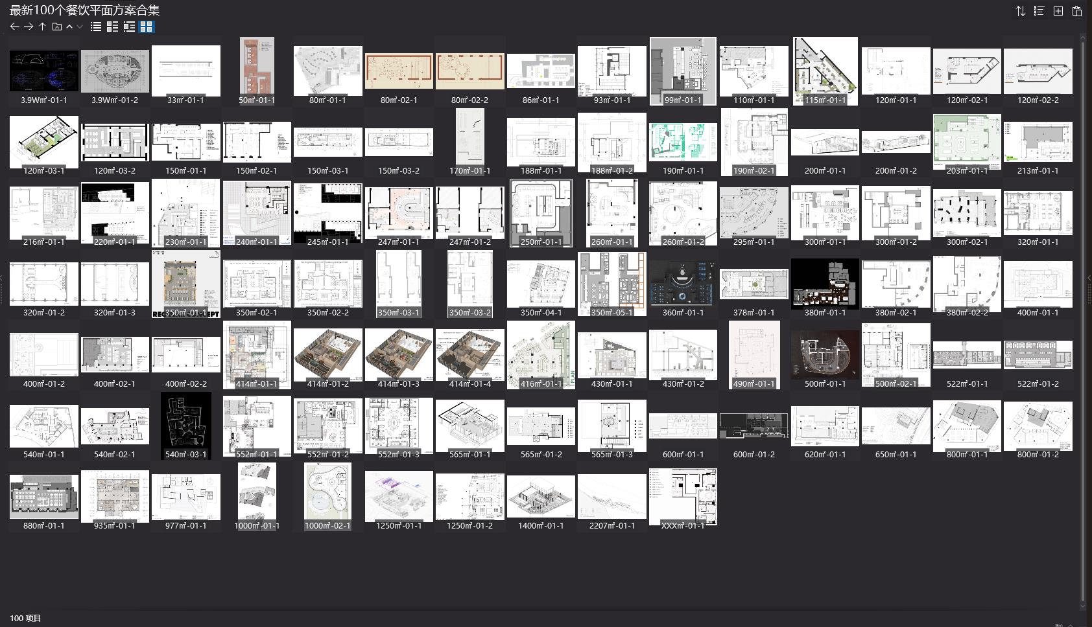Switch to the content list view layout

pos(129,27)
